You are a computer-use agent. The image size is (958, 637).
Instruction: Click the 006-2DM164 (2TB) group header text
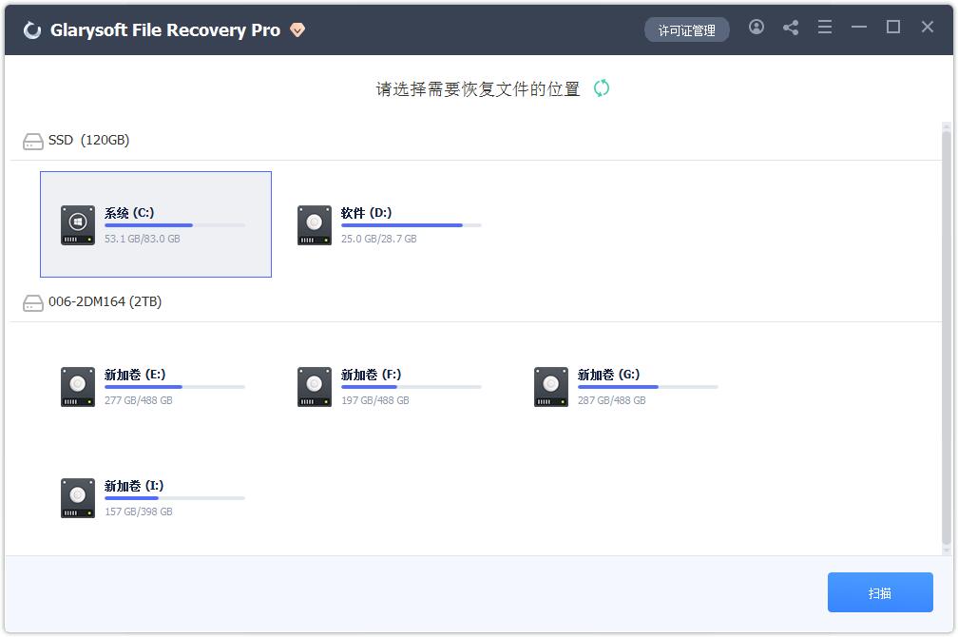click(105, 301)
